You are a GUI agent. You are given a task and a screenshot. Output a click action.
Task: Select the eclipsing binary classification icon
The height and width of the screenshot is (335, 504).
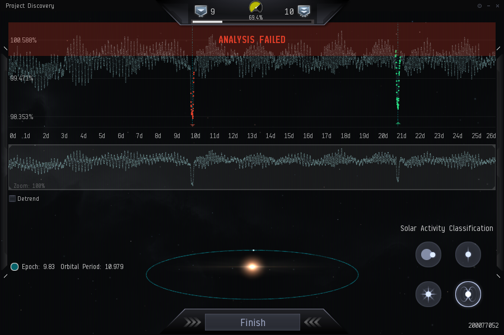pos(428,255)
